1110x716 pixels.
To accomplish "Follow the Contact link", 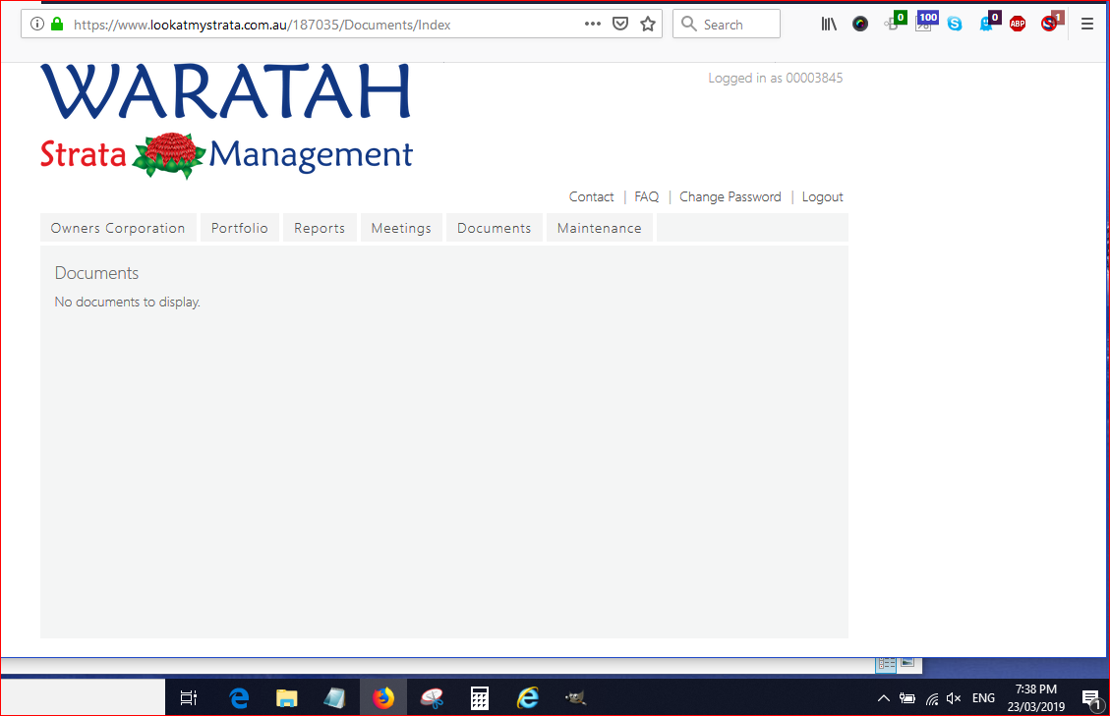I will pyautogui.click(x=591, y=196).
